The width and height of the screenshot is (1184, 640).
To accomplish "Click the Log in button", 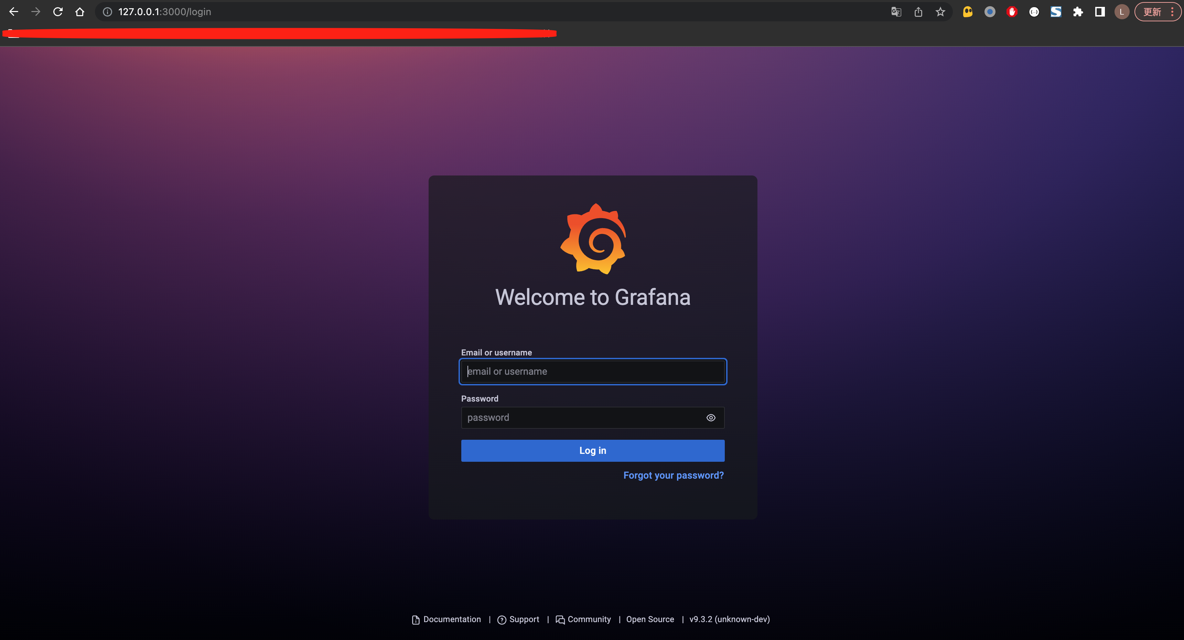I will (x=593, y=450).
